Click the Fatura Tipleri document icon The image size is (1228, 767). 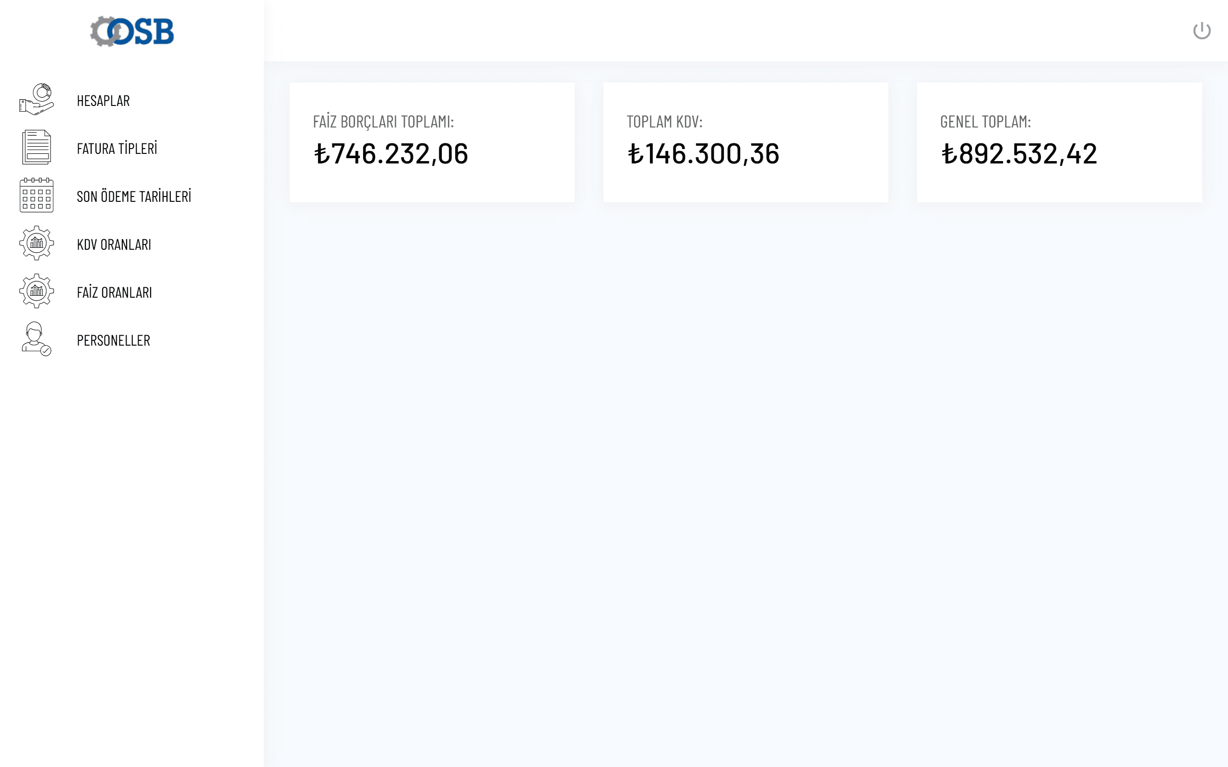pyautogui.click(x=36, y=147)
